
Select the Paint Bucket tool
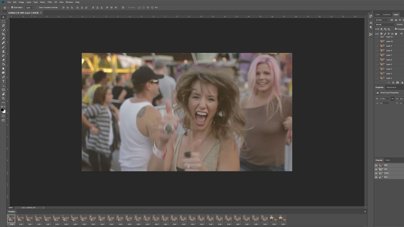(x=3, y=64)
